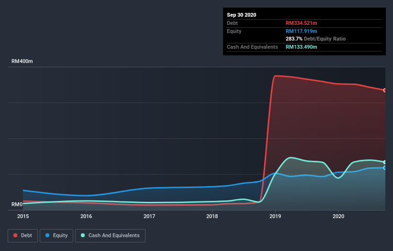Click the 283.7% Debt/Equity Ratio text
Image resolution: width=393 pixels, height=251 pixels.
coord(315,39)
